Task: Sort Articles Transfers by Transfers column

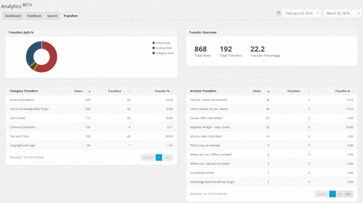Action: tap(309, 91)
